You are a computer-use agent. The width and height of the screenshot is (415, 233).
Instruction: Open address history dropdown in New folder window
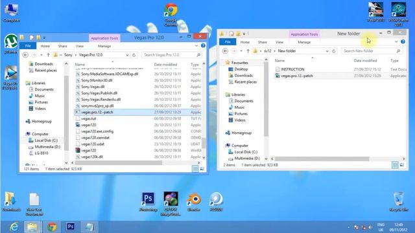tap(327, 51)
